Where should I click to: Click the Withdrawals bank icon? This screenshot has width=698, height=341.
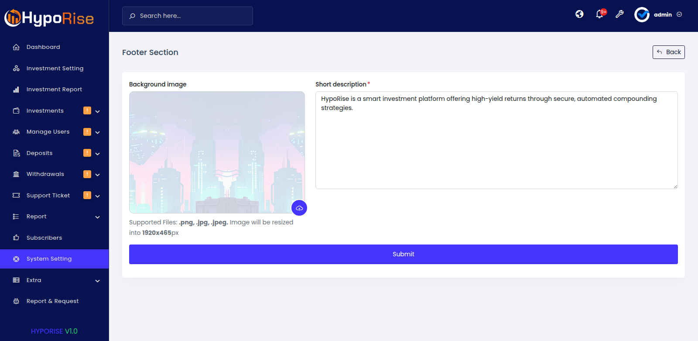pyautogui.click(x=16, y=174)
